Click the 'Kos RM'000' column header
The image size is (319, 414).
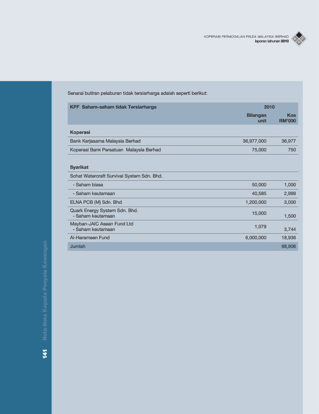coord(288,118)
